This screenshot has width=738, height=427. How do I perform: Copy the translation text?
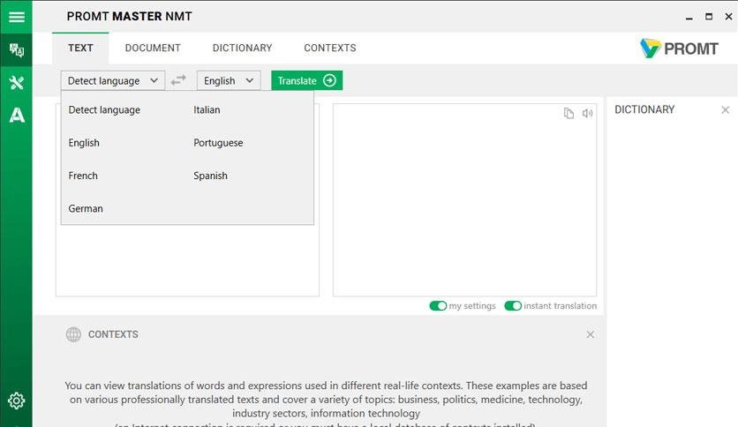click(569, 113)
